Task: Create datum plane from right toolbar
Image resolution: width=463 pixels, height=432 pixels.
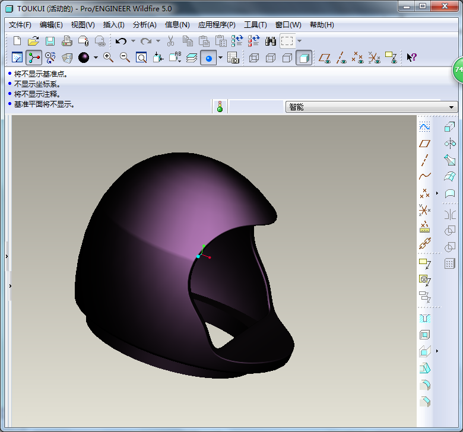Action: [x=424, y=144]
